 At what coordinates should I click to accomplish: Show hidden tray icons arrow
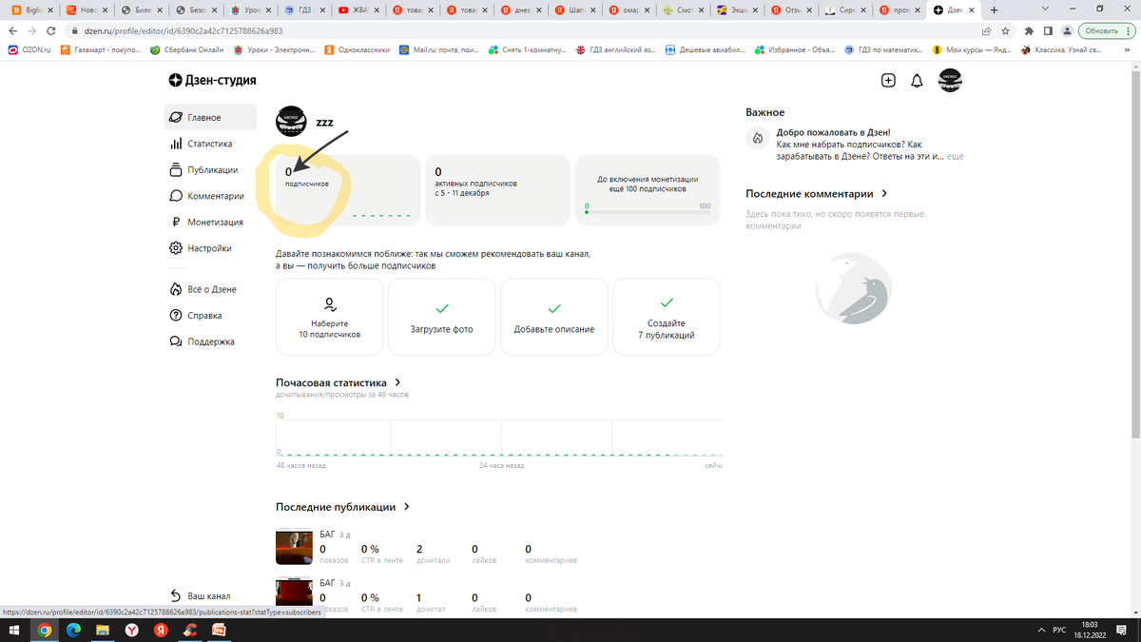pos(1042,631)
